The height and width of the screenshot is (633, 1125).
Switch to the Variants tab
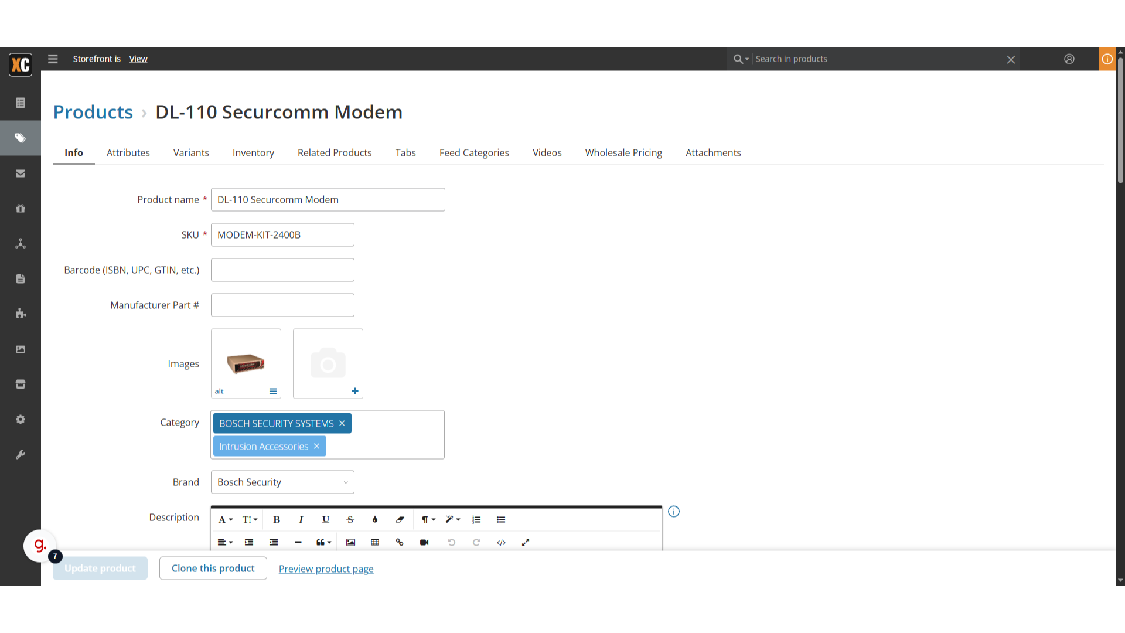(x=191, y=152)
